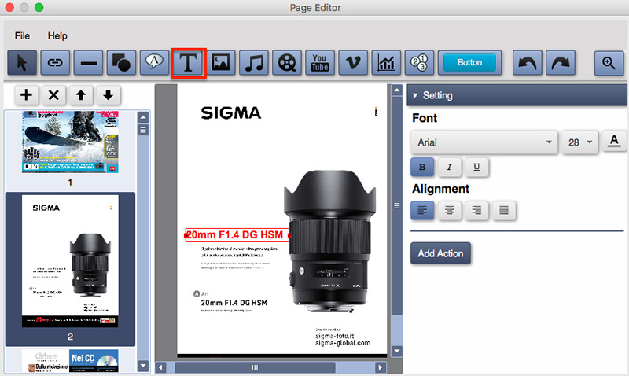Open the font color picker
The width and height of the screenshot is (629, 376).
[x=614, y=142]
